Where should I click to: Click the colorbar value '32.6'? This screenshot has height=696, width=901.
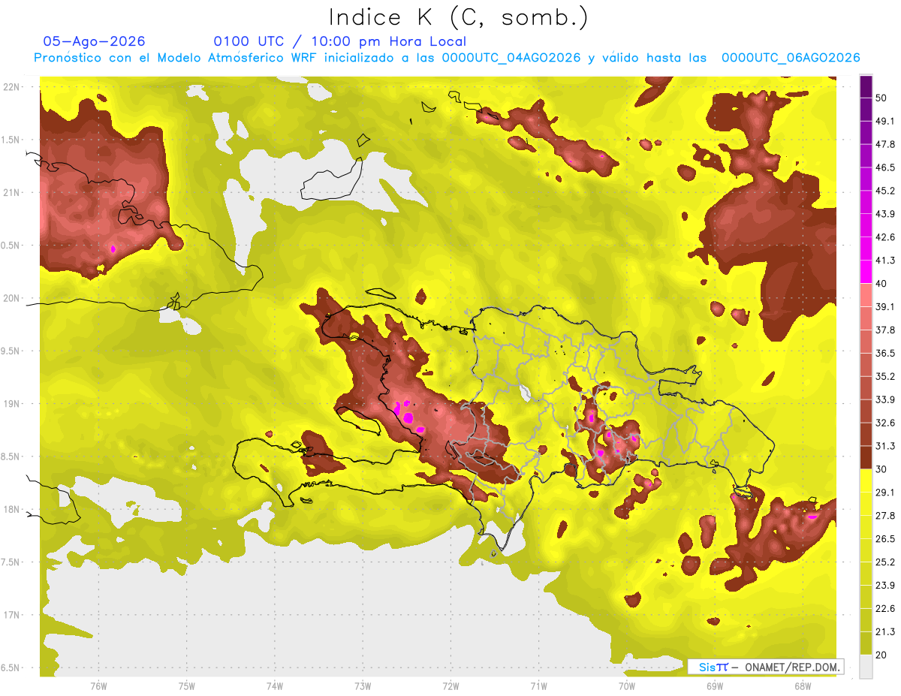point(884,423)
